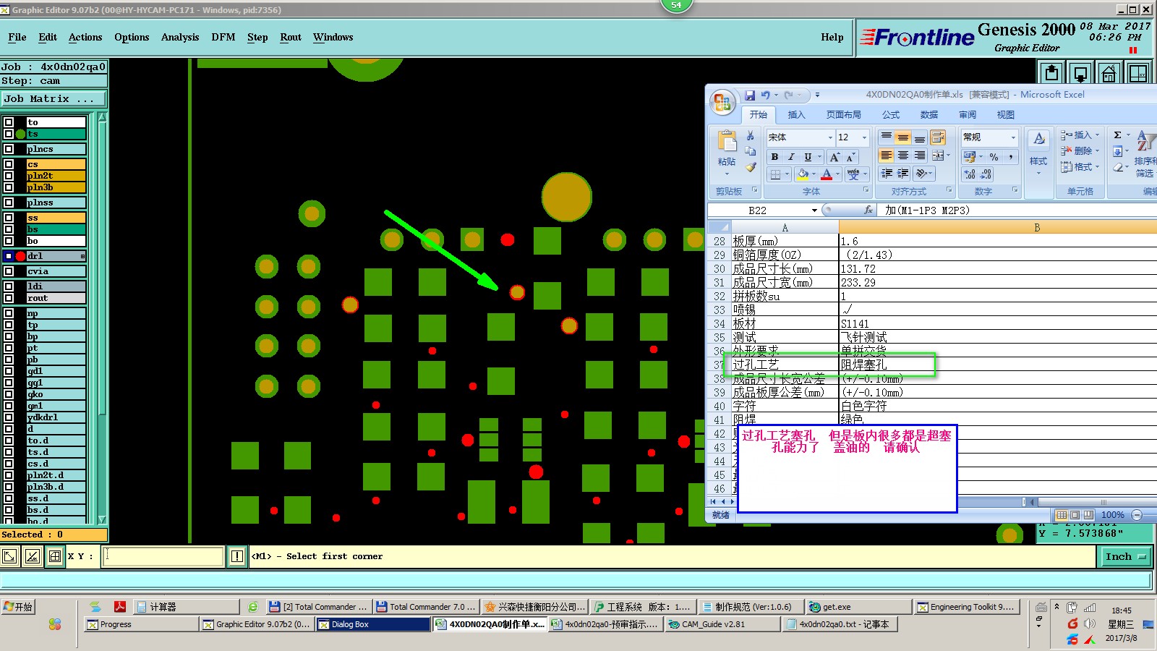Click the Excel Office button
Image resolution: width=1157 pixels, height=651 pixels.
pos(722,102)
